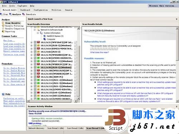Click the Scan Results icon in Analyze
Image resolution: width=179 pixels, height=134 pixels.
pyautogui.click(x=3, y=23)
